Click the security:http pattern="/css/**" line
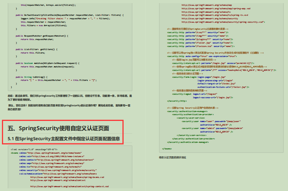 198,32
